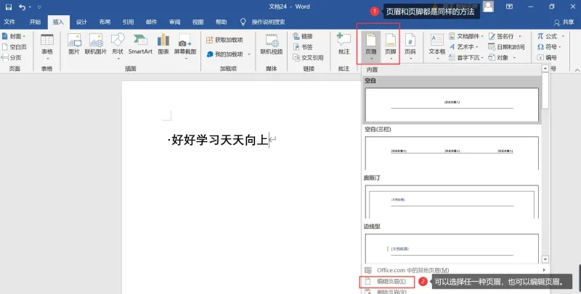
Task: Click 文档部件 quick parts
Action: tap(466, 36)
